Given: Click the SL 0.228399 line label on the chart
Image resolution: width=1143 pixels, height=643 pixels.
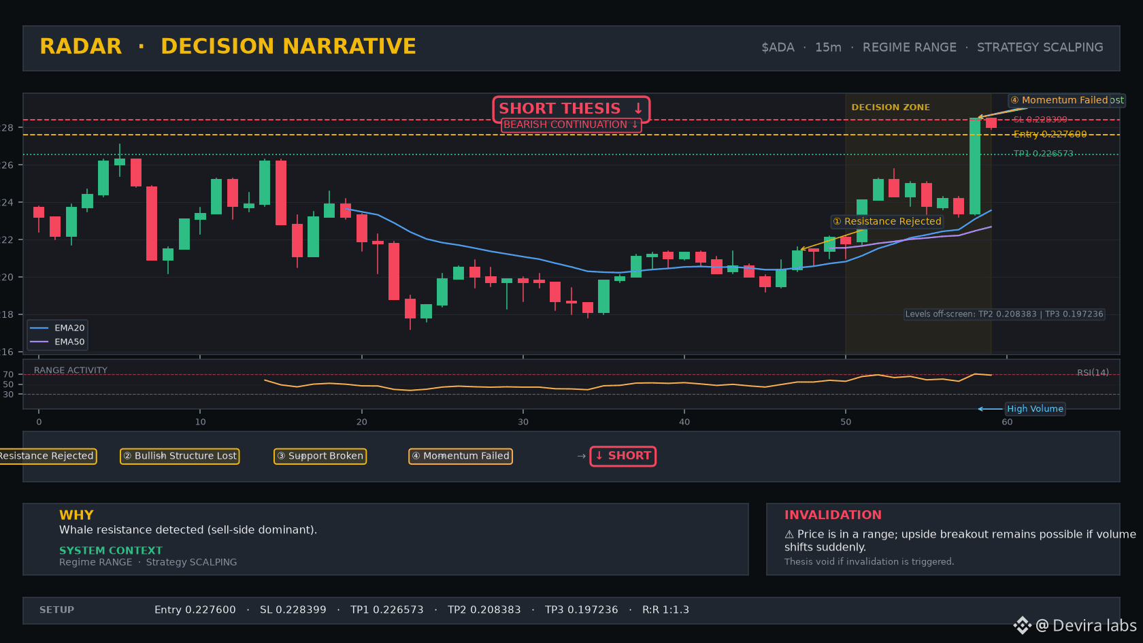Looking at the screenshot, I should click(x=1040, y=120).
